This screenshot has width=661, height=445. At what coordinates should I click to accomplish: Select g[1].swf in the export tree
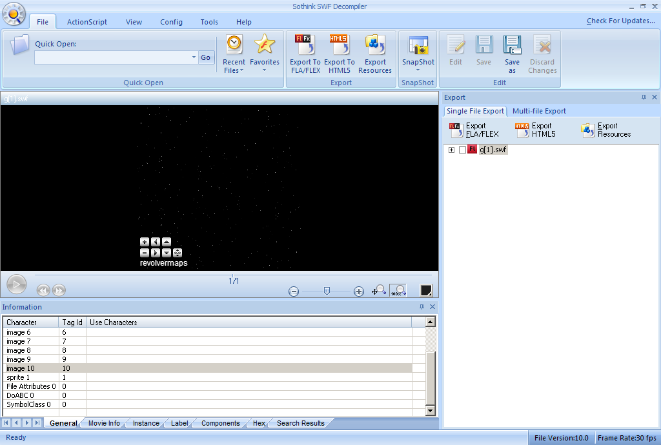[493, 150]
